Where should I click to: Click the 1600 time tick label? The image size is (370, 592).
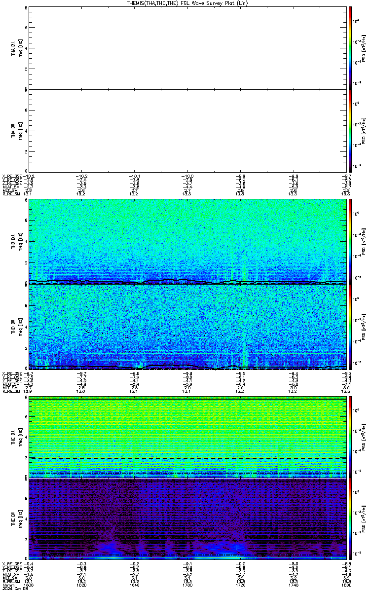tap(28, 585)
